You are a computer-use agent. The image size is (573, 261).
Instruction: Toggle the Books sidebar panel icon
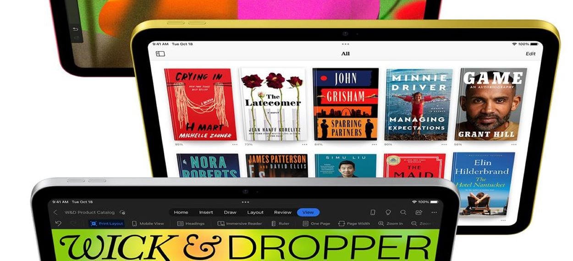(160, 54)
